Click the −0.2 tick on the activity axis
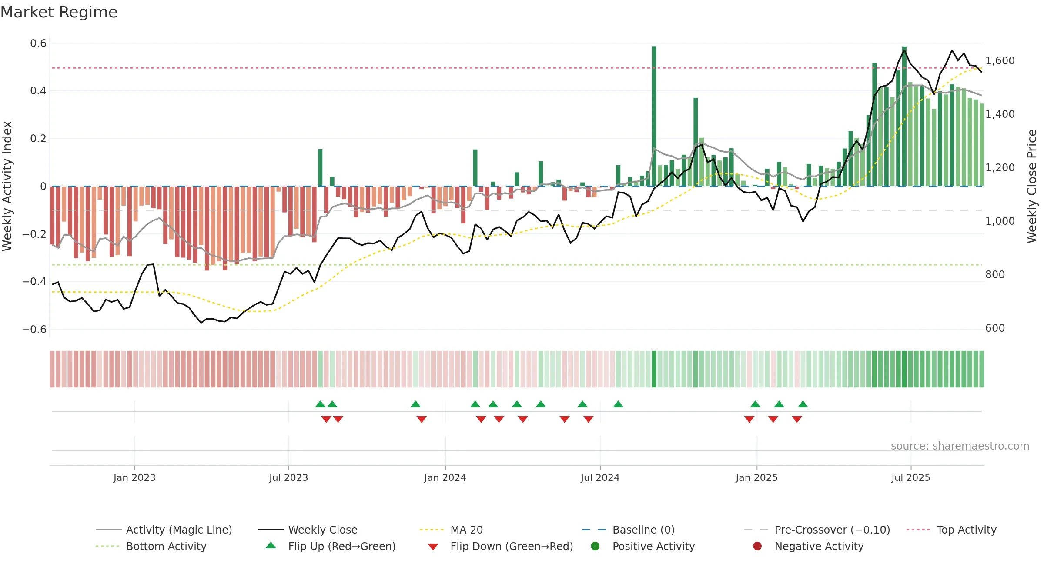This screenshot has height=587, width=1044. 34,234
